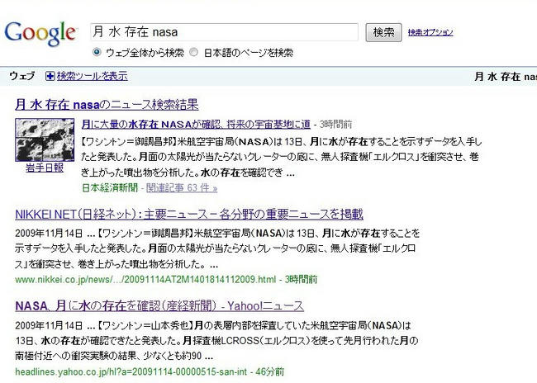Click the 46分前 timestamp text
The width and height of the screenshot is (537, 383).
[270, 371]
